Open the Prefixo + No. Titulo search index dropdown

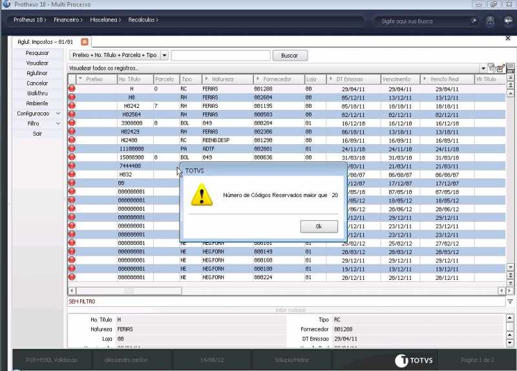[165, 55]
